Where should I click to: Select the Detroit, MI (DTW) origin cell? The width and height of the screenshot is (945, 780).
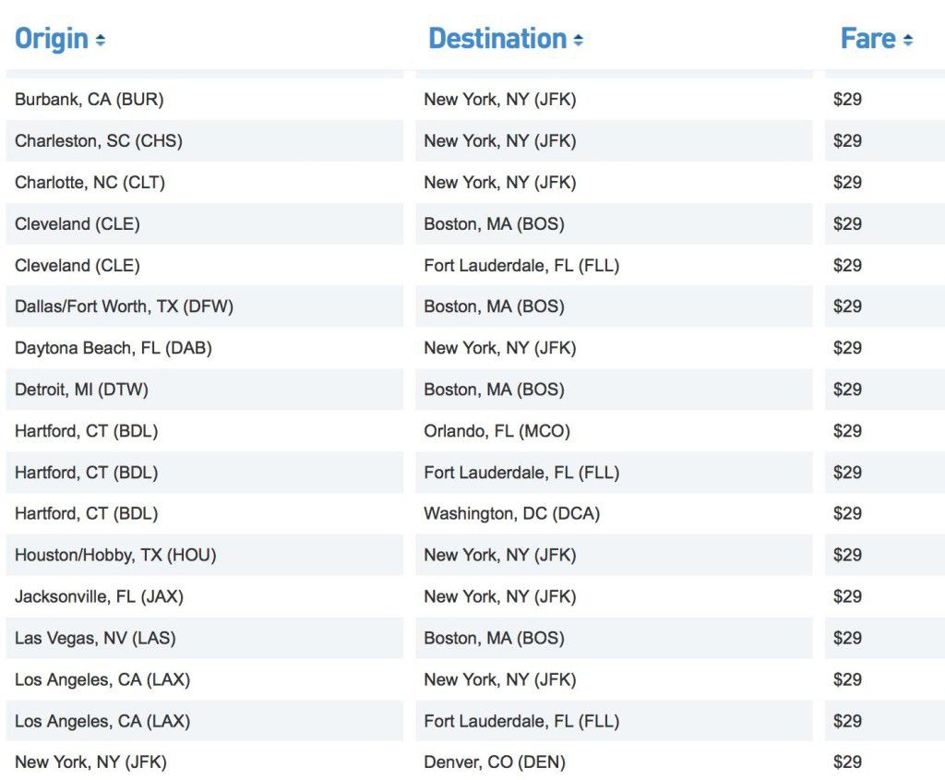pos(82,390)
